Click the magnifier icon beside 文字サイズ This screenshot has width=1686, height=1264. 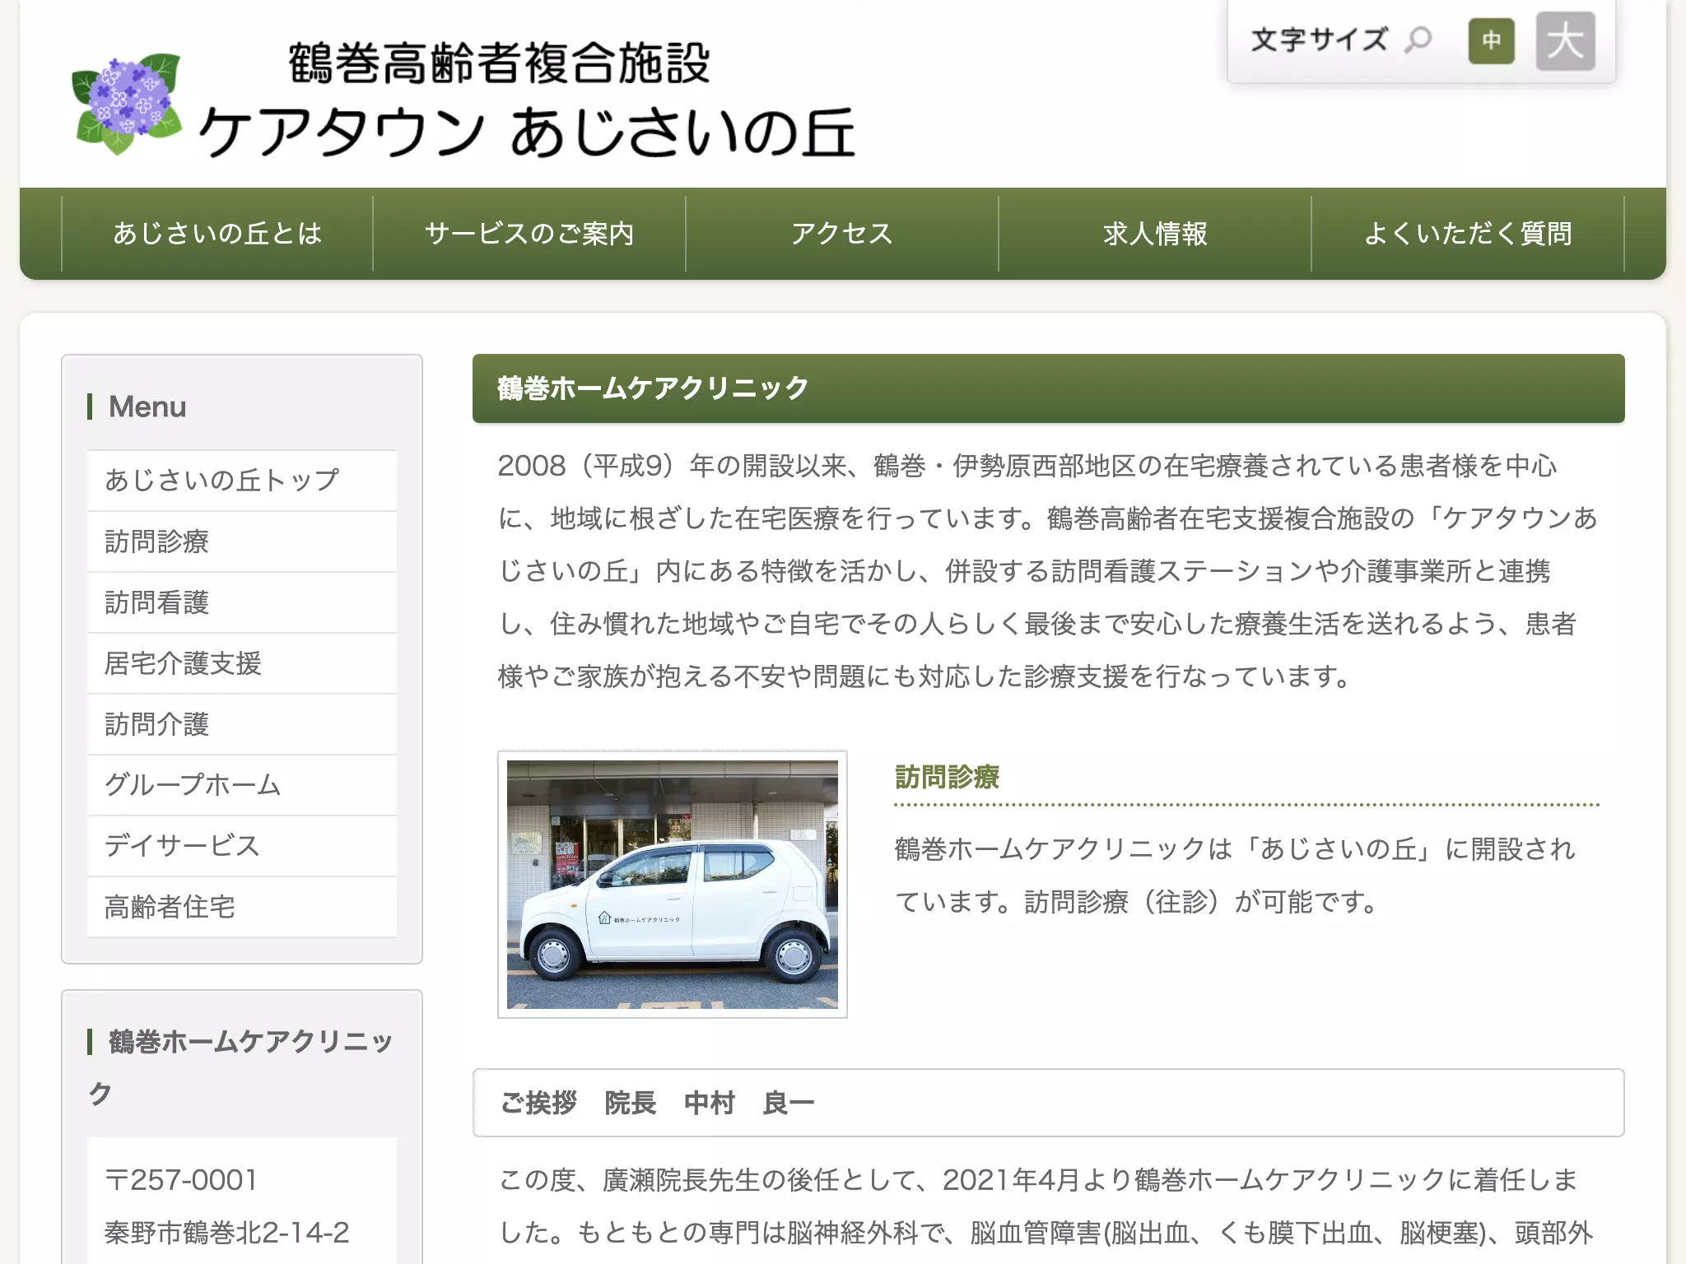point(1418,39)
